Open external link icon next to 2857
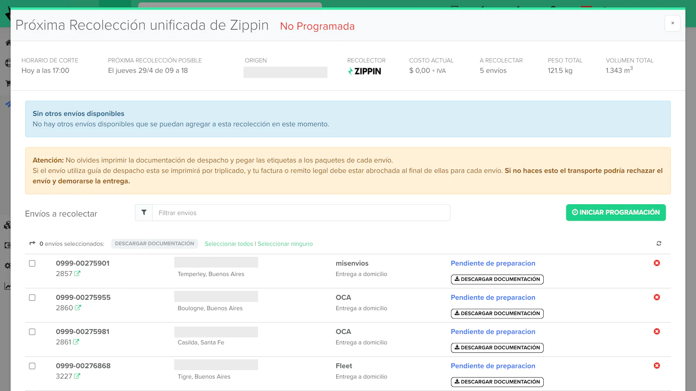Screen dimensions: 696x391 [77, 274]
